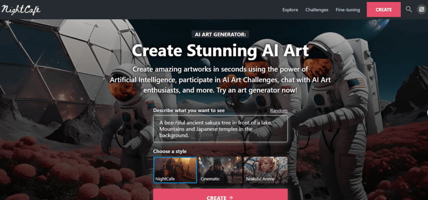Choose the Cinematic style

[x=220, y=170]
